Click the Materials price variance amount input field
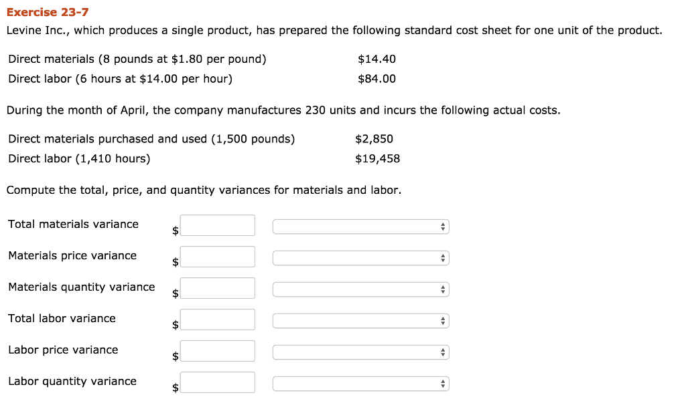 217,257
